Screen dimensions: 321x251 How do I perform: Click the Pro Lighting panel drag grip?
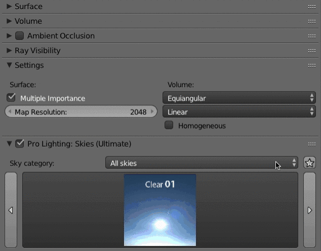tap(311, 144)
